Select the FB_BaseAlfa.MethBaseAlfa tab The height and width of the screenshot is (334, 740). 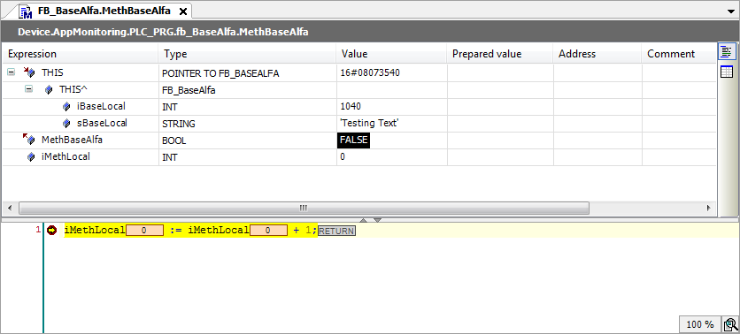click(104, 11)
